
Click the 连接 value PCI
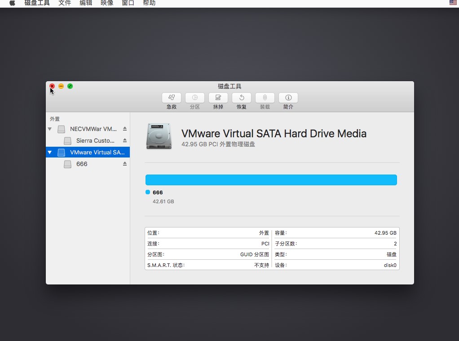click(265, 244)
